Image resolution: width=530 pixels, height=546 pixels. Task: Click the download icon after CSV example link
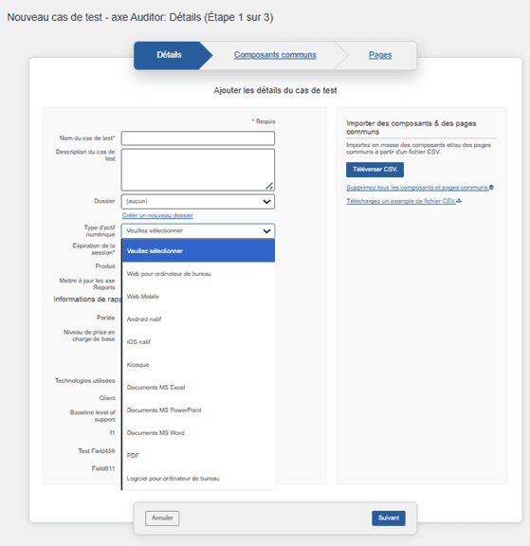459,201
